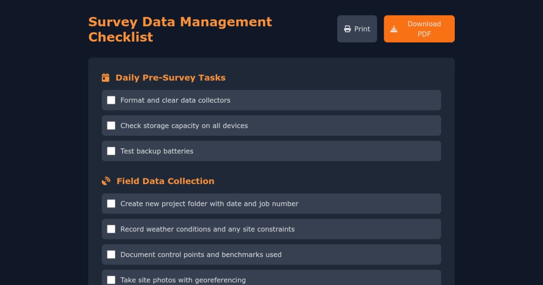The width and height of the screenshot is (543, 285).
Task: Check the Take site photos with georeferencing checkbox
Action: [x=111, y=280]
